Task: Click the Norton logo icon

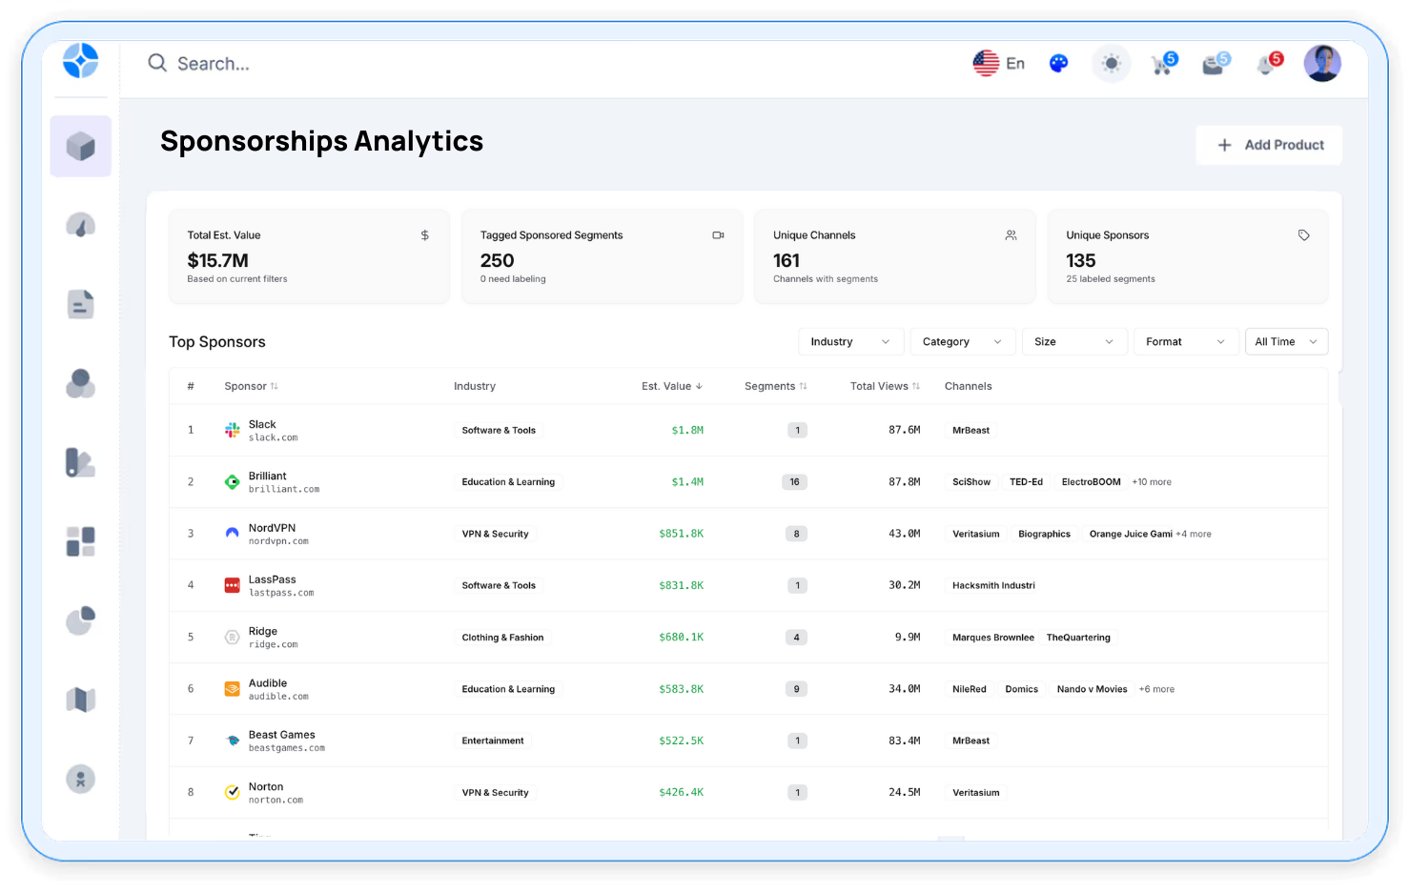Action: click(x=232, y=792)
